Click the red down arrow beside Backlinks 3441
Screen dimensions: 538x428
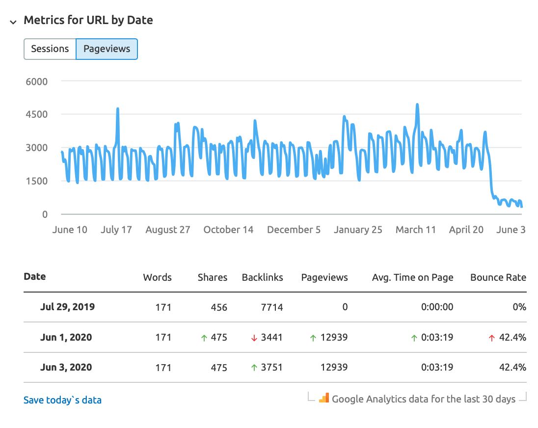(x=253, y=337)
